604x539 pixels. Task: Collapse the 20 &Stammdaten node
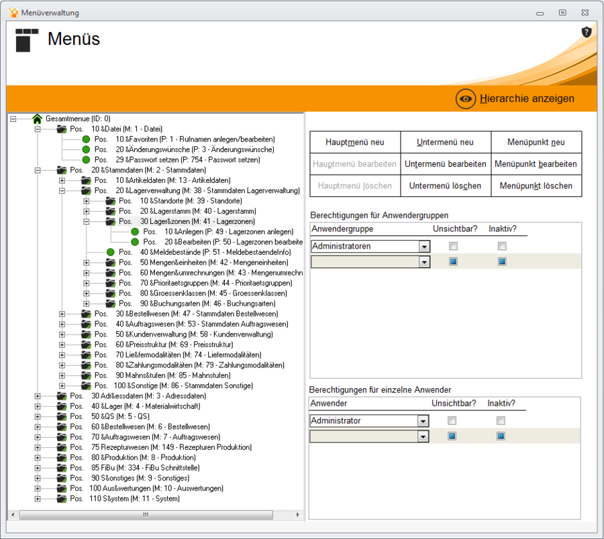(38, 170)
